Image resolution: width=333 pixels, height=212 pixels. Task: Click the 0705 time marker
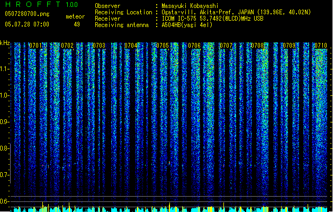pos(163,46)
